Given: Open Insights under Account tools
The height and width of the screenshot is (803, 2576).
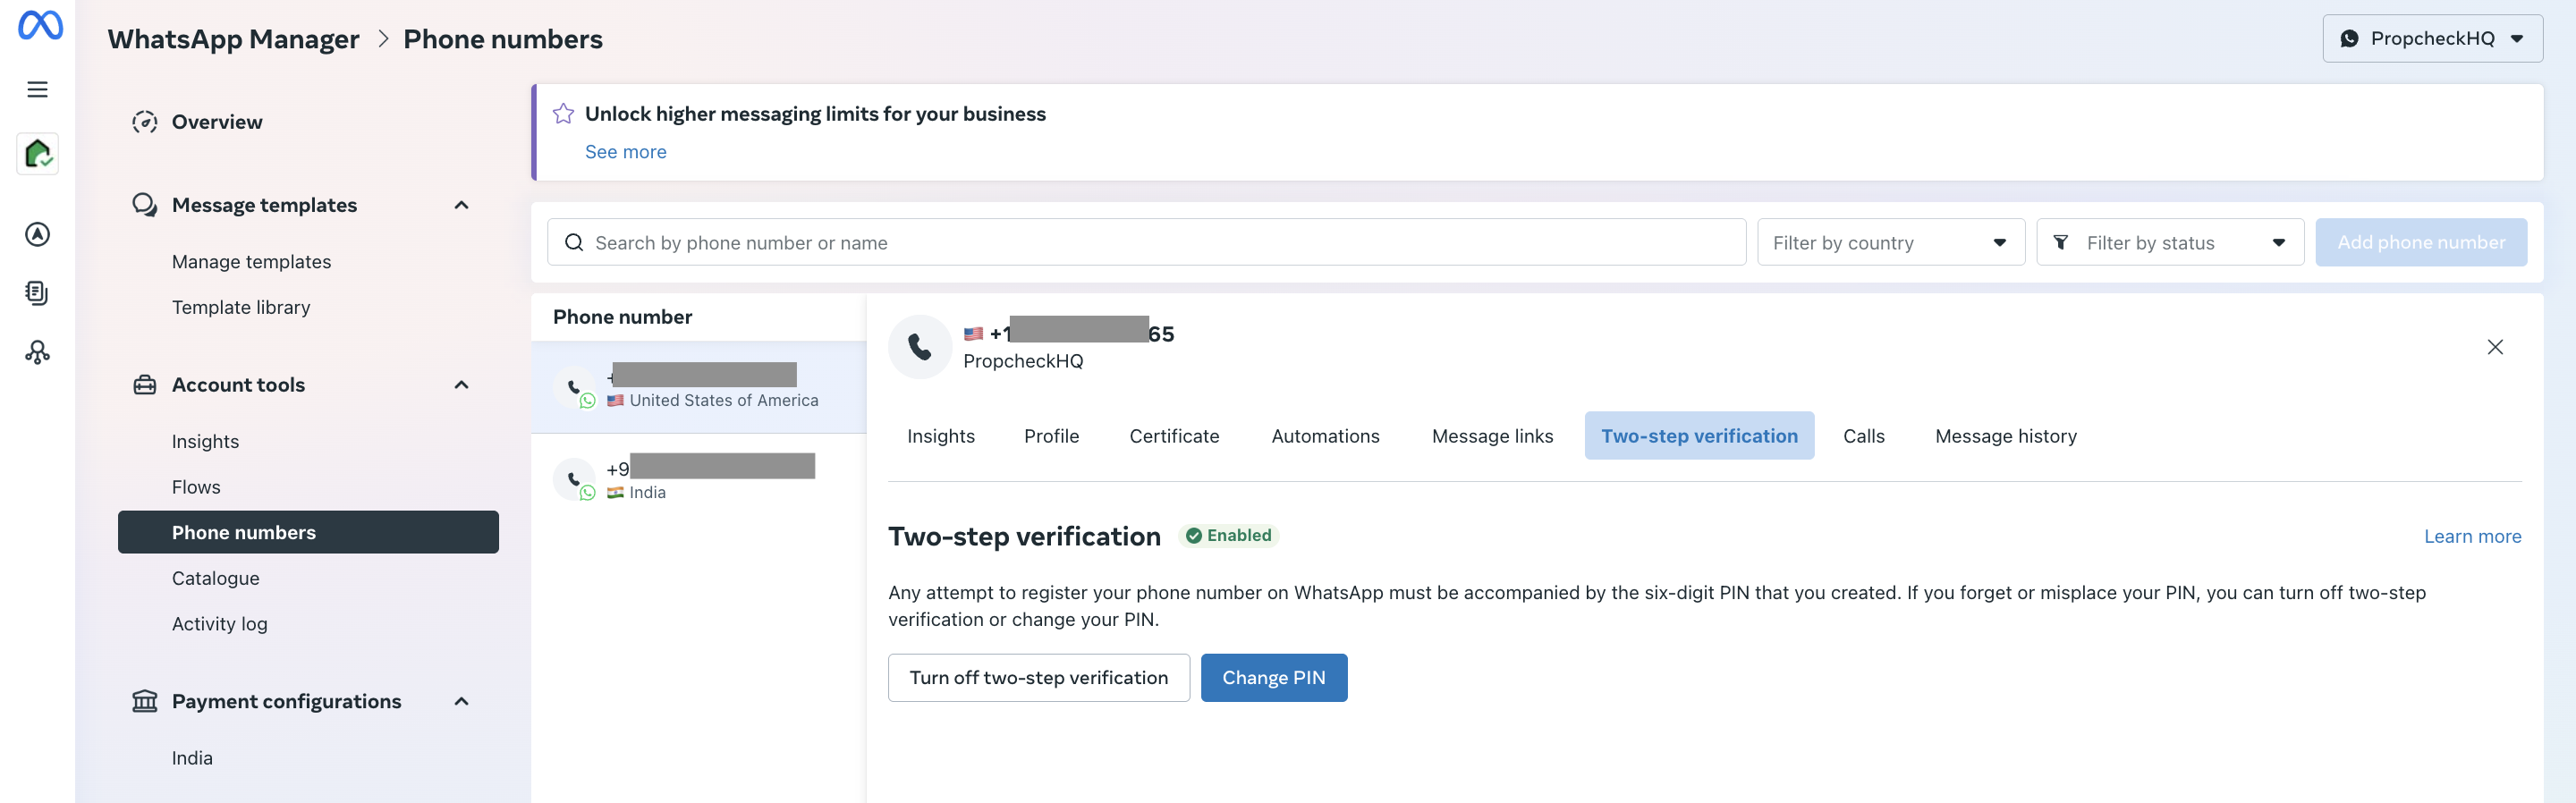Looking at the screenshot, I should point(205,442).
